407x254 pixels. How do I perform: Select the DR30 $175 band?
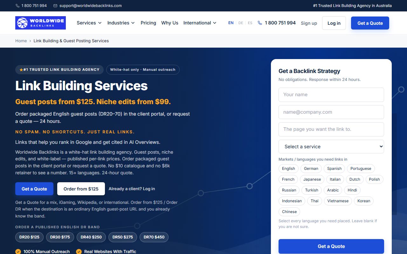[x=60, y=237]
